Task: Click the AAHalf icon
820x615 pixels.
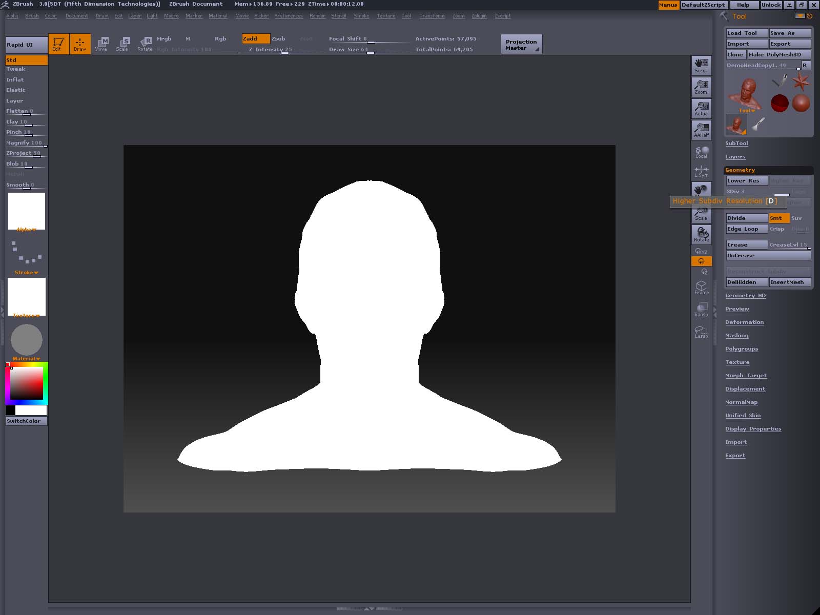Action: [x=701, y=130]
